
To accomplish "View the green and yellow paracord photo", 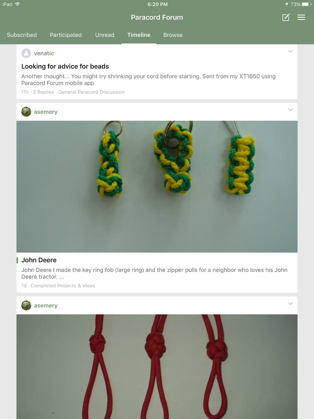I will coord(157,187).
